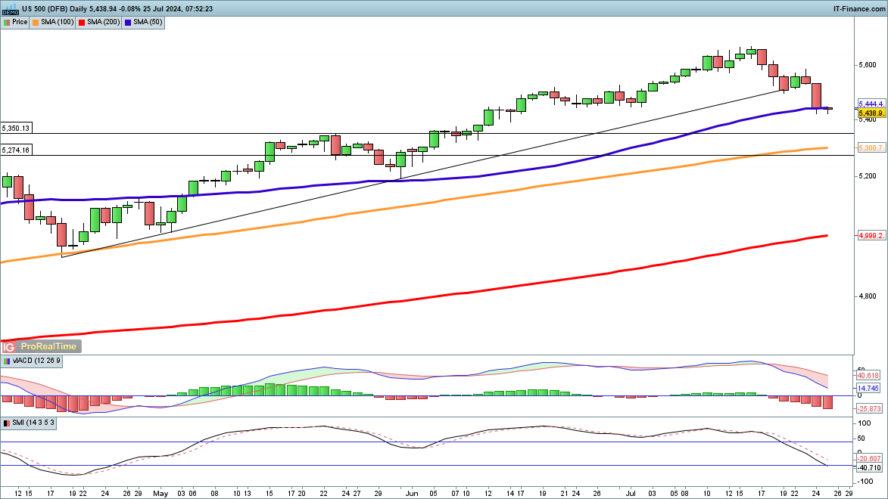Click the red SMA (200) legend square
Viewport: 888px width, 499px height.
click(82, 22)
